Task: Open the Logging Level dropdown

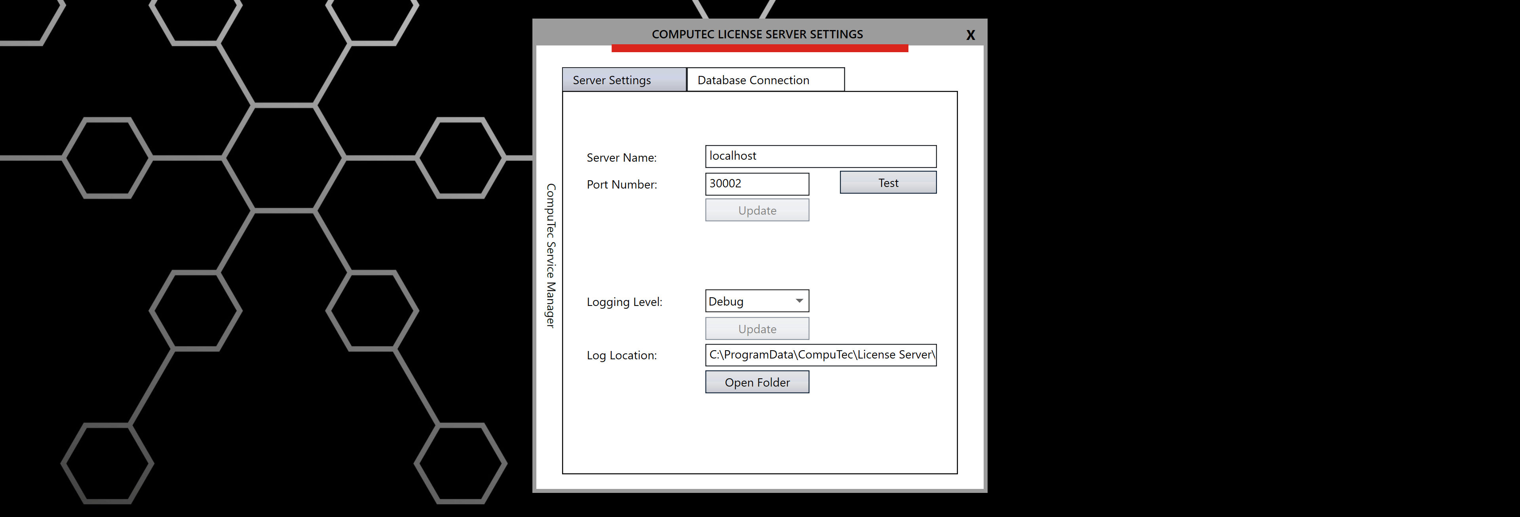Action: pos(757,301)
